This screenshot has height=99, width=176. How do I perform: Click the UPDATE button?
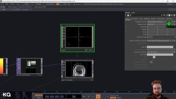(x=170, y=4)
